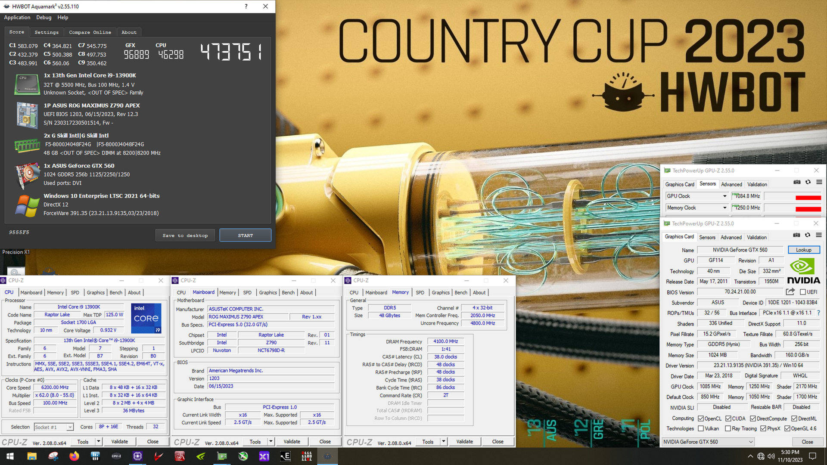This screenshot has width=827, height=465.
Task: Click the binary digits icon in the taskbar
Action: click(x=306, y=456)
